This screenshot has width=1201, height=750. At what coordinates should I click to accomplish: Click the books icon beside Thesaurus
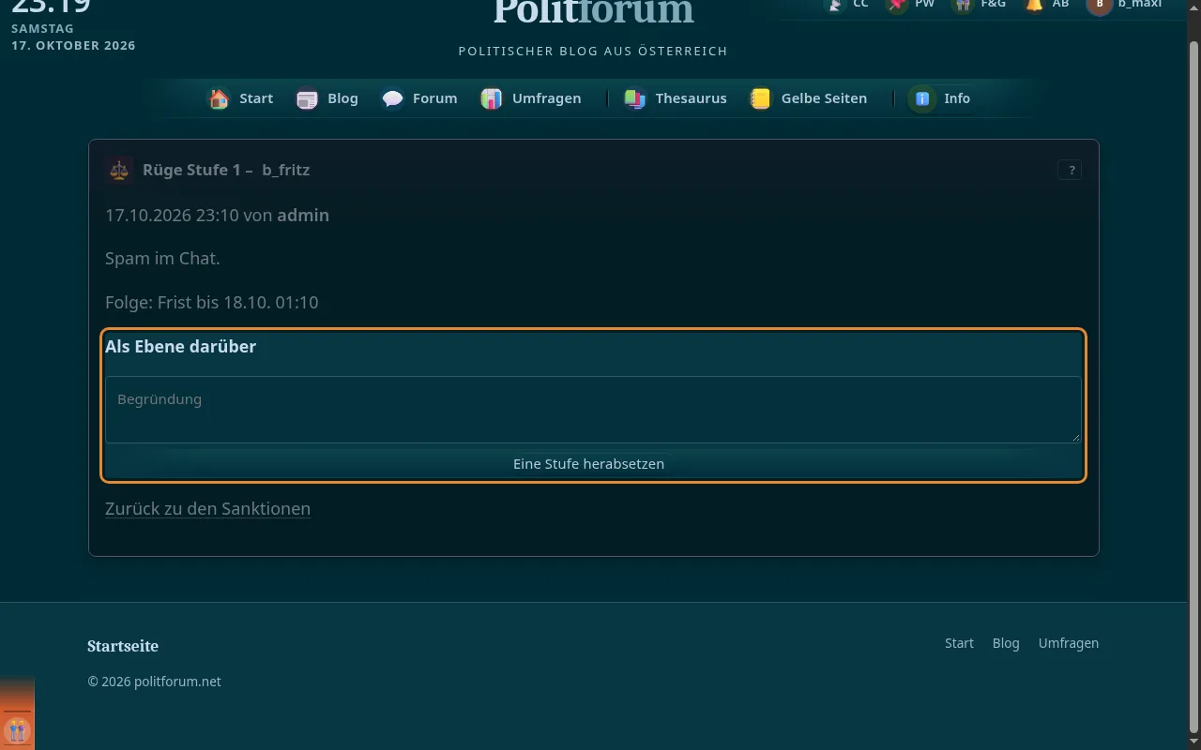click(635, 98)
